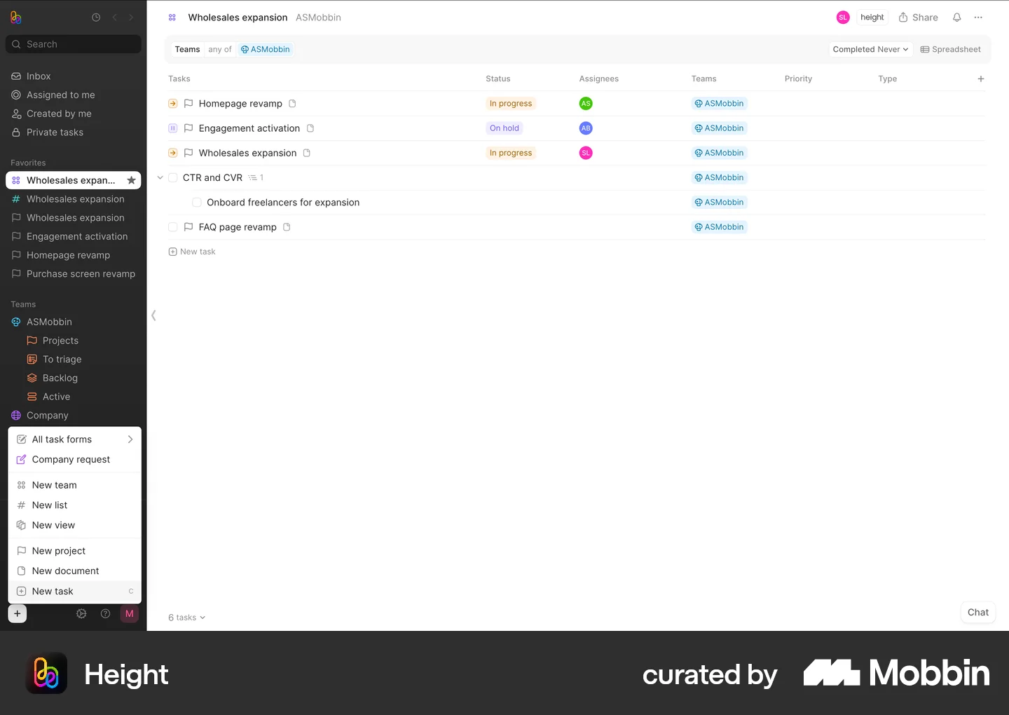Open settings gear in sidebar footer
Image resolution: width=1009 pixels, height=715 pixels.
81,613
